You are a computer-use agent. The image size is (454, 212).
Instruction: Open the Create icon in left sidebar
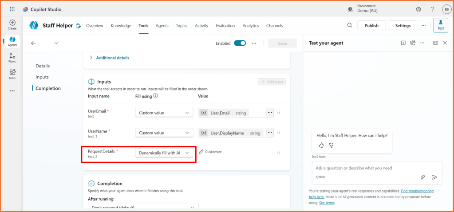[12, 24]
